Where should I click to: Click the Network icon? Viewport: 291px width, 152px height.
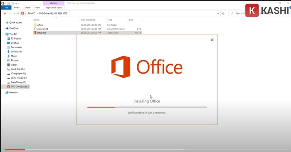coord(7,92)
